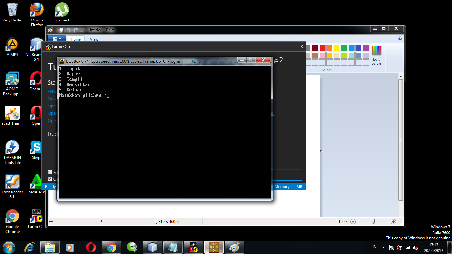Image resolution: width=452 pixels, height=254 pixels.
Task: Select the red color swatch in Paint
Action: [322, 48]
